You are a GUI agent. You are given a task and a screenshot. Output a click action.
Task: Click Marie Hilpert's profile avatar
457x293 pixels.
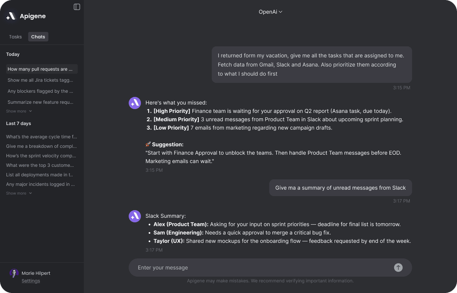pos(14,273)
